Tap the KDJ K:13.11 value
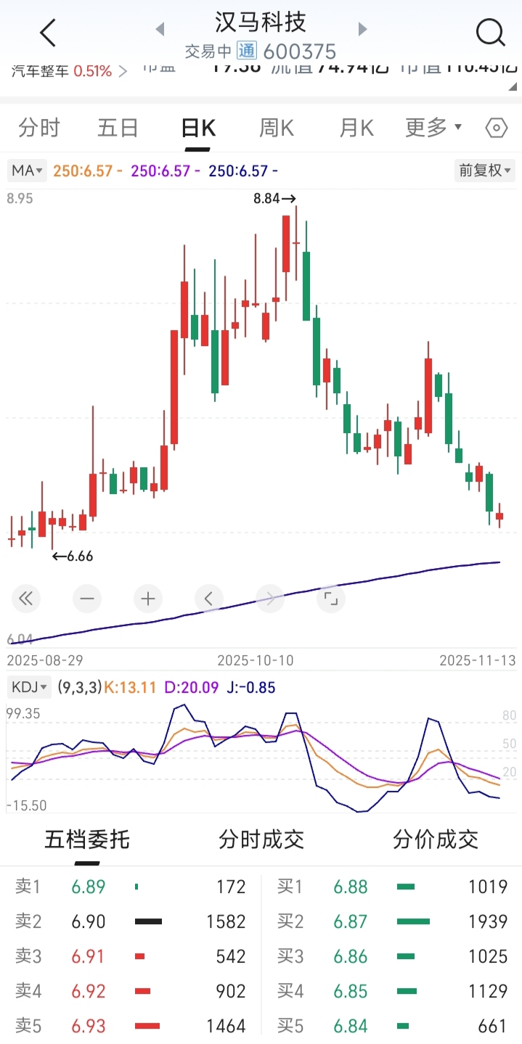522x1044 pixels. [131, 687]
